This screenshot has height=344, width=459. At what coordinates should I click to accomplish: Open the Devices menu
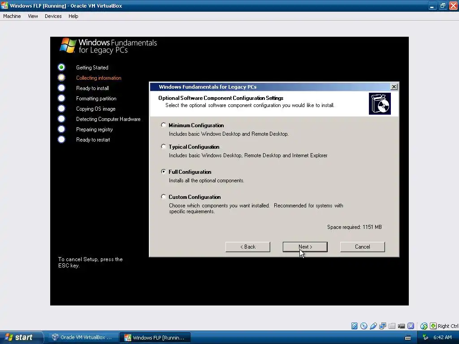pos(53,16)
